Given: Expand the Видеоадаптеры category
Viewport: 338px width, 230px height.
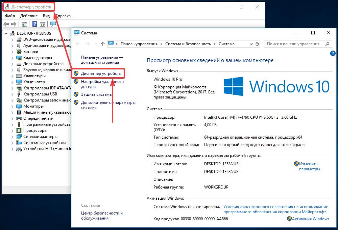Looking at the screenshot, I should point(12,58).
